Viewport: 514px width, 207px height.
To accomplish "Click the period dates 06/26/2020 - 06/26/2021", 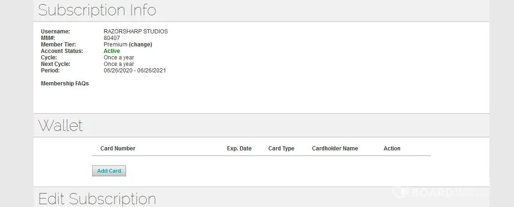I will coord(134,71).
